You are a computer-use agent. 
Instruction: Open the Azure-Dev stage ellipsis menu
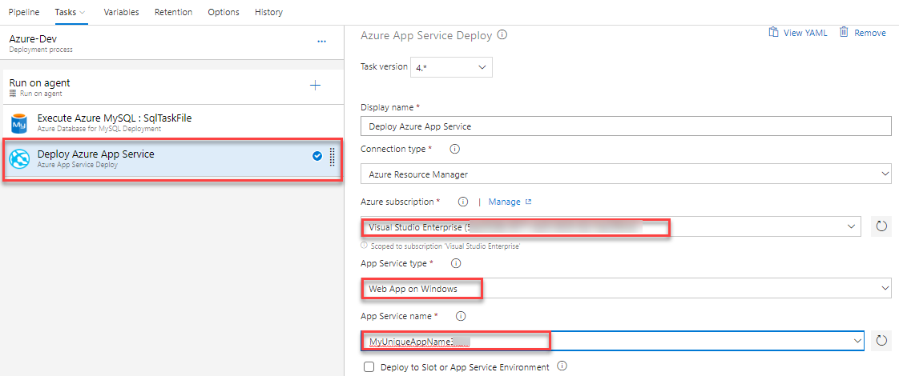point(321,42)
